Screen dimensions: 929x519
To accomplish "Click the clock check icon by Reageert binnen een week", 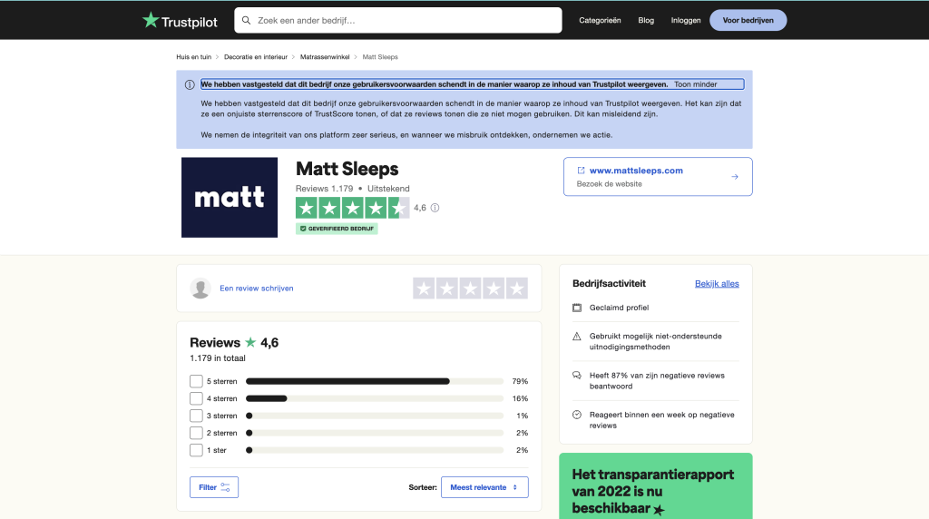I will [x=577, y=415].
